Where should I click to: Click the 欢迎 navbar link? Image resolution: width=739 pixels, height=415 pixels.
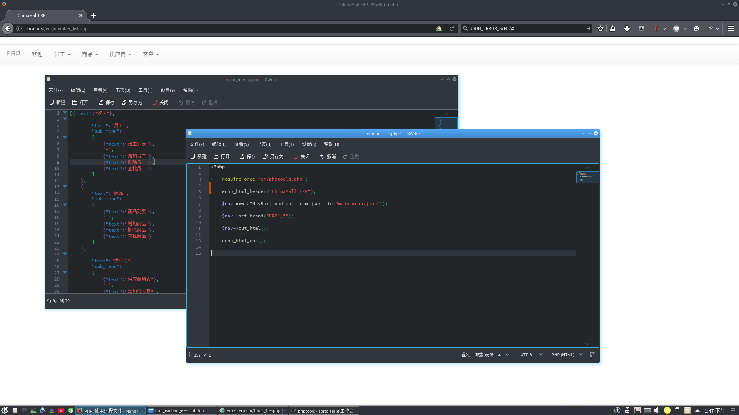click(x=37, y=54)
